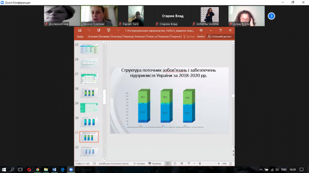Screen dimensions: 309x173
Task: Select the Старюк Влад participant tile
Action: click(x=173, y=16)
